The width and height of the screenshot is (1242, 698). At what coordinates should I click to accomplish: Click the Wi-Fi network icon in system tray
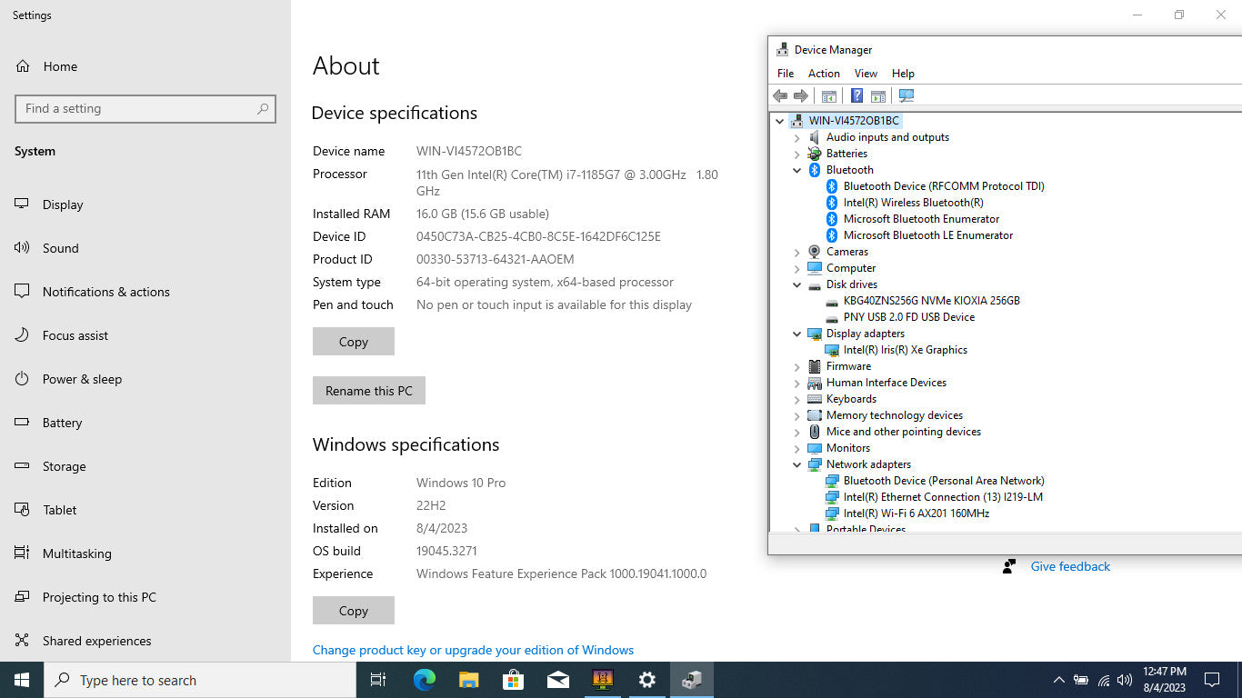[1104, 680]
